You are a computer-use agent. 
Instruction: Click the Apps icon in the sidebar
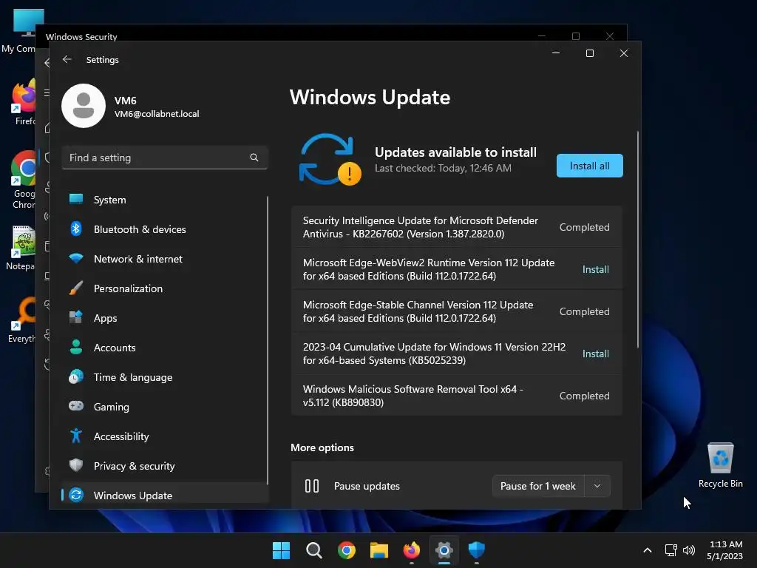[76, 318]
